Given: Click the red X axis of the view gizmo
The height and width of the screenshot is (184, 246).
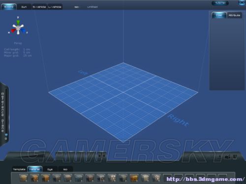Looking at the screenshot, I should pyautogui.click(x=13, y=30).
